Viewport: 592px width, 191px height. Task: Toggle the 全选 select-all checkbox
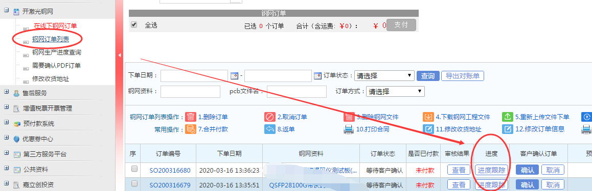[x=133, y=25]
